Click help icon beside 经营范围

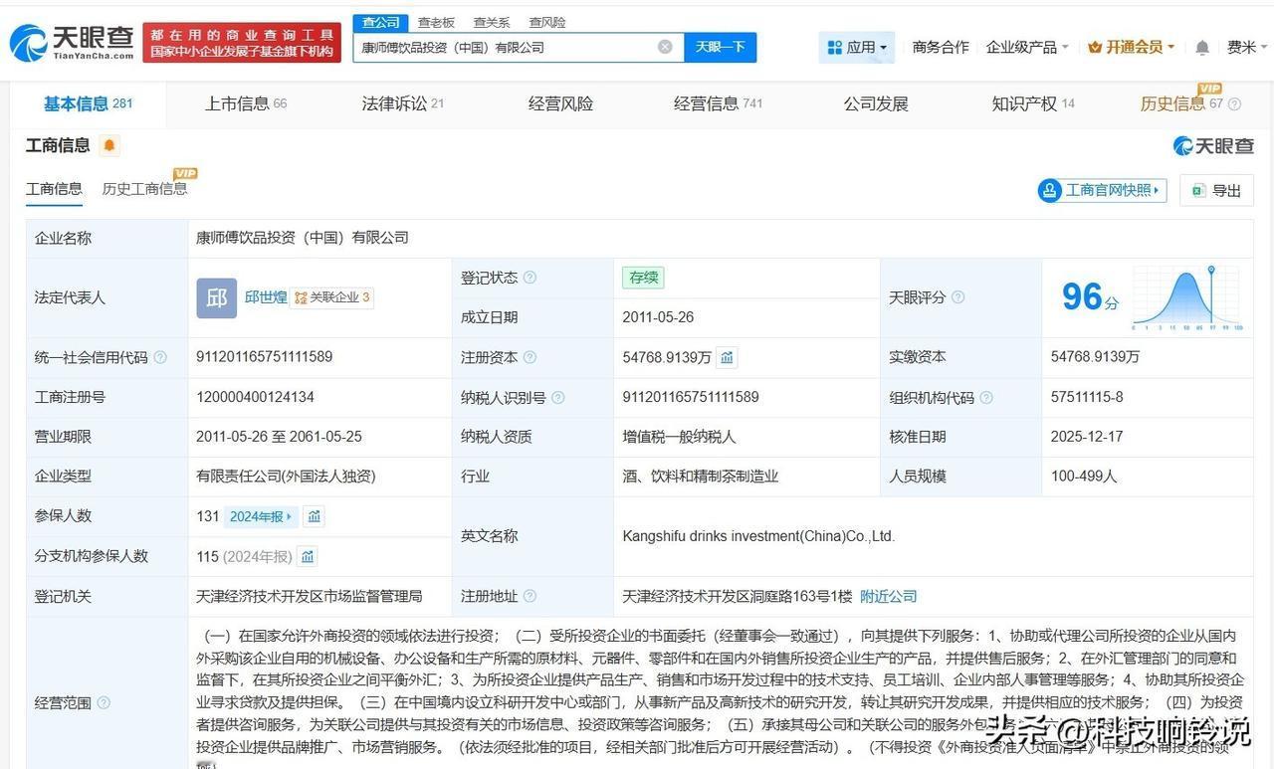coord(104,703)
